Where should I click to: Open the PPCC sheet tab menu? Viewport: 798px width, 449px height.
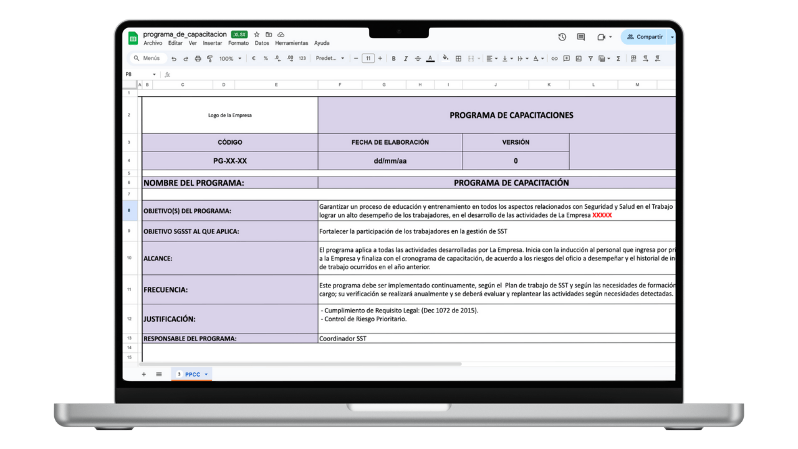206,374
